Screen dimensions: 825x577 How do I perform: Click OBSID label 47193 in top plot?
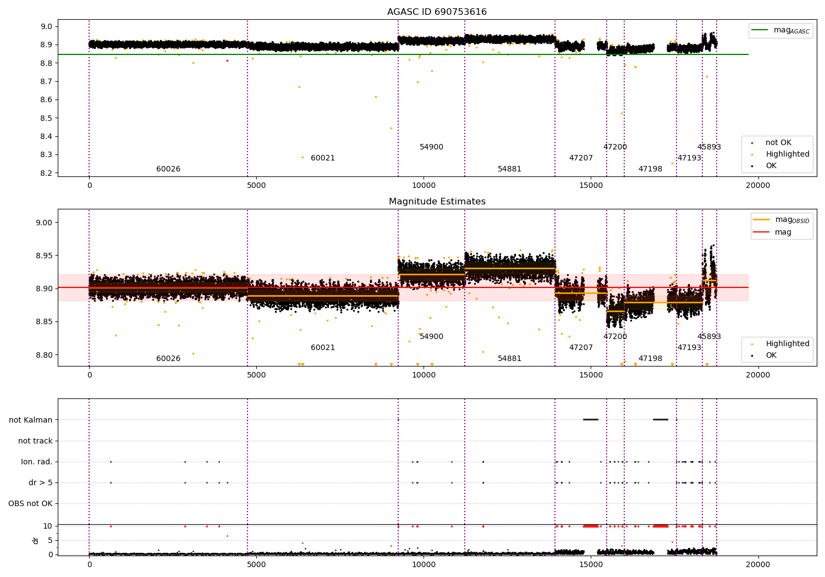[x=689, y=158]
